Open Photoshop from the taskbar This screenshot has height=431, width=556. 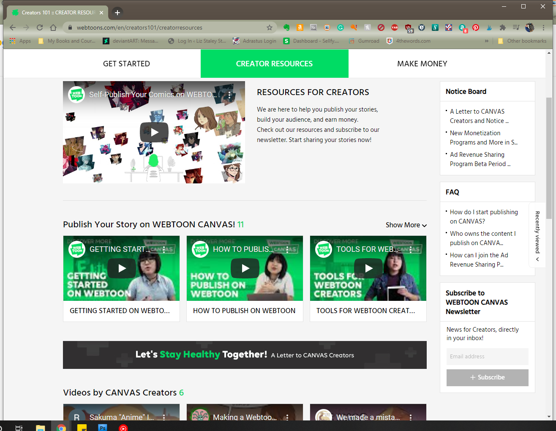tap(102, 427)
